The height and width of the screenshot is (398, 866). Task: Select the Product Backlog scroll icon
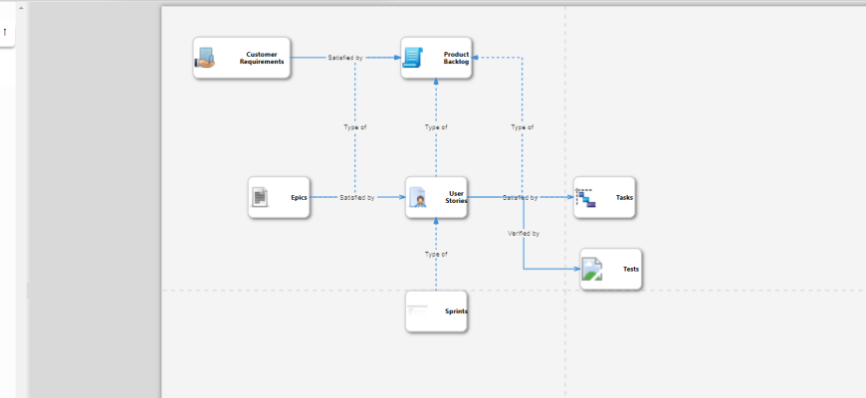click(x=412, y=59)
